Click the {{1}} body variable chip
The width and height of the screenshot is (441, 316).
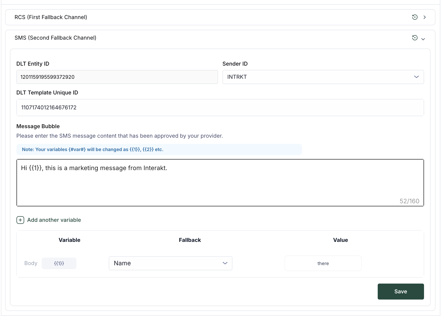(x=59, y=263)
